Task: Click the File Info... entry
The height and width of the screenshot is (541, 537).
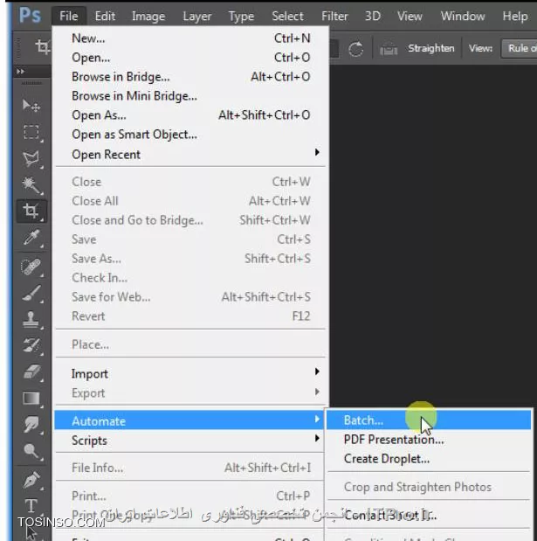Action: [189, 468]
